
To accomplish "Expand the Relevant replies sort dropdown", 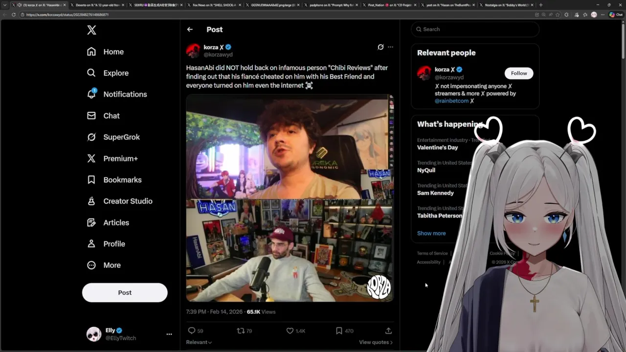I will pyautogui.click(x=199, y=342).
